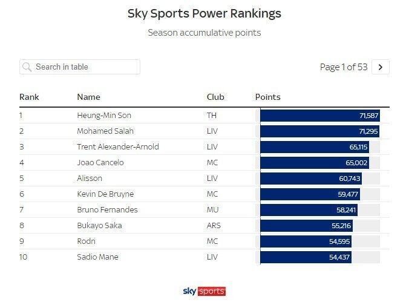Sort by the Club column header

[x=215, y=97]
